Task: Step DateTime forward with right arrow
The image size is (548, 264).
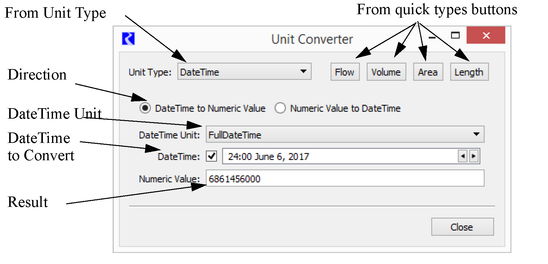Action: pos(474,156)
